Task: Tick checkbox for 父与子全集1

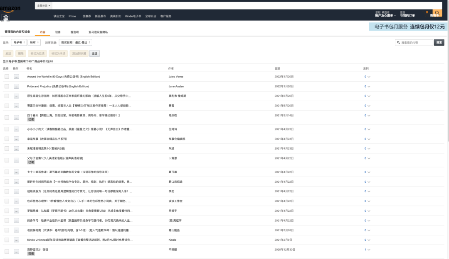Action: [x=7, y=160]
